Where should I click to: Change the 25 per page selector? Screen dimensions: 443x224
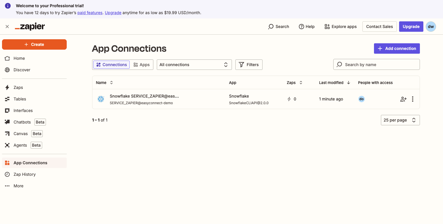point(400,120)
